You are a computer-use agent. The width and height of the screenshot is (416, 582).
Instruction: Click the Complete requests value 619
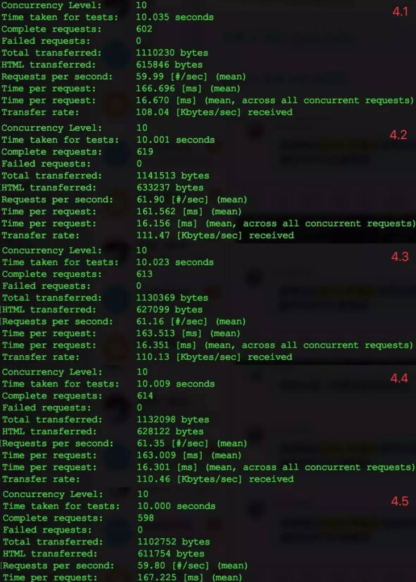pos(145,152)
